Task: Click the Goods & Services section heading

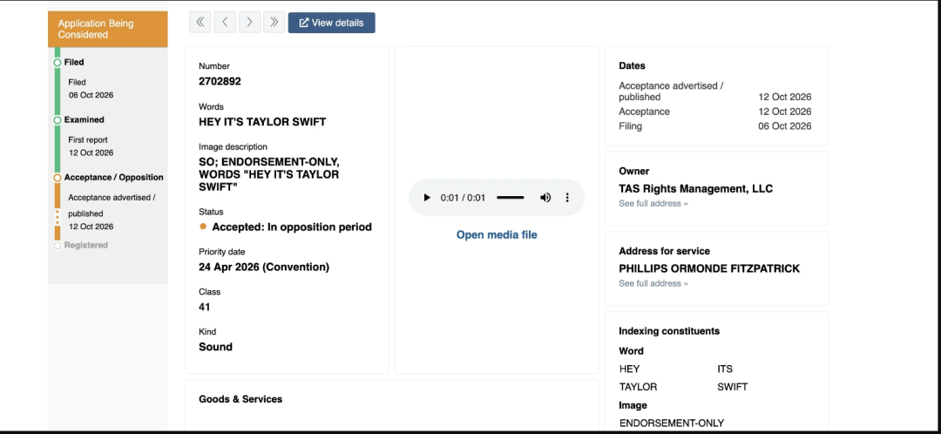Action: [x=240, y=399]
